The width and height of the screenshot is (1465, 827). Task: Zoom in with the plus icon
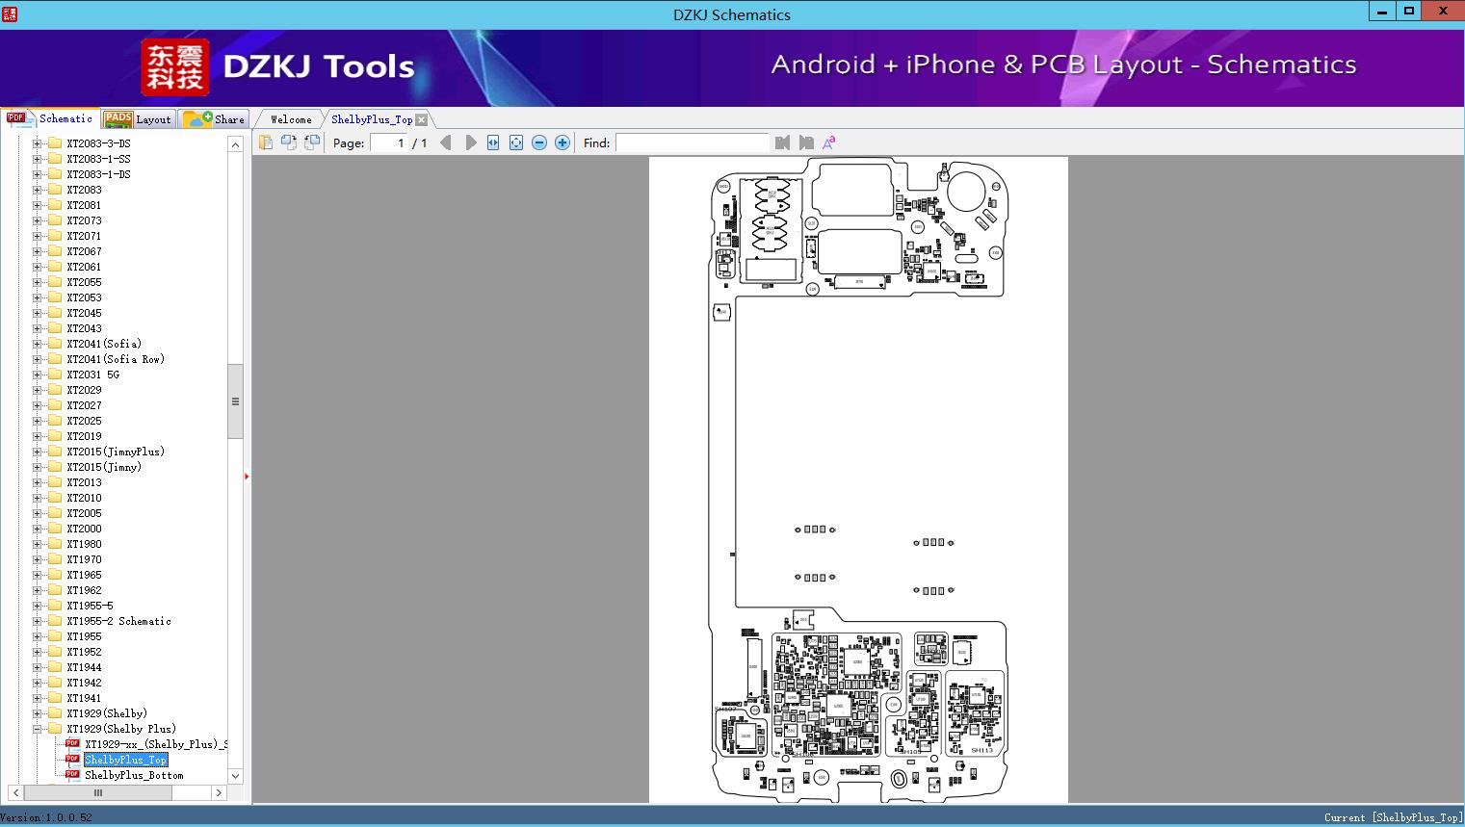tap(562, 142)
